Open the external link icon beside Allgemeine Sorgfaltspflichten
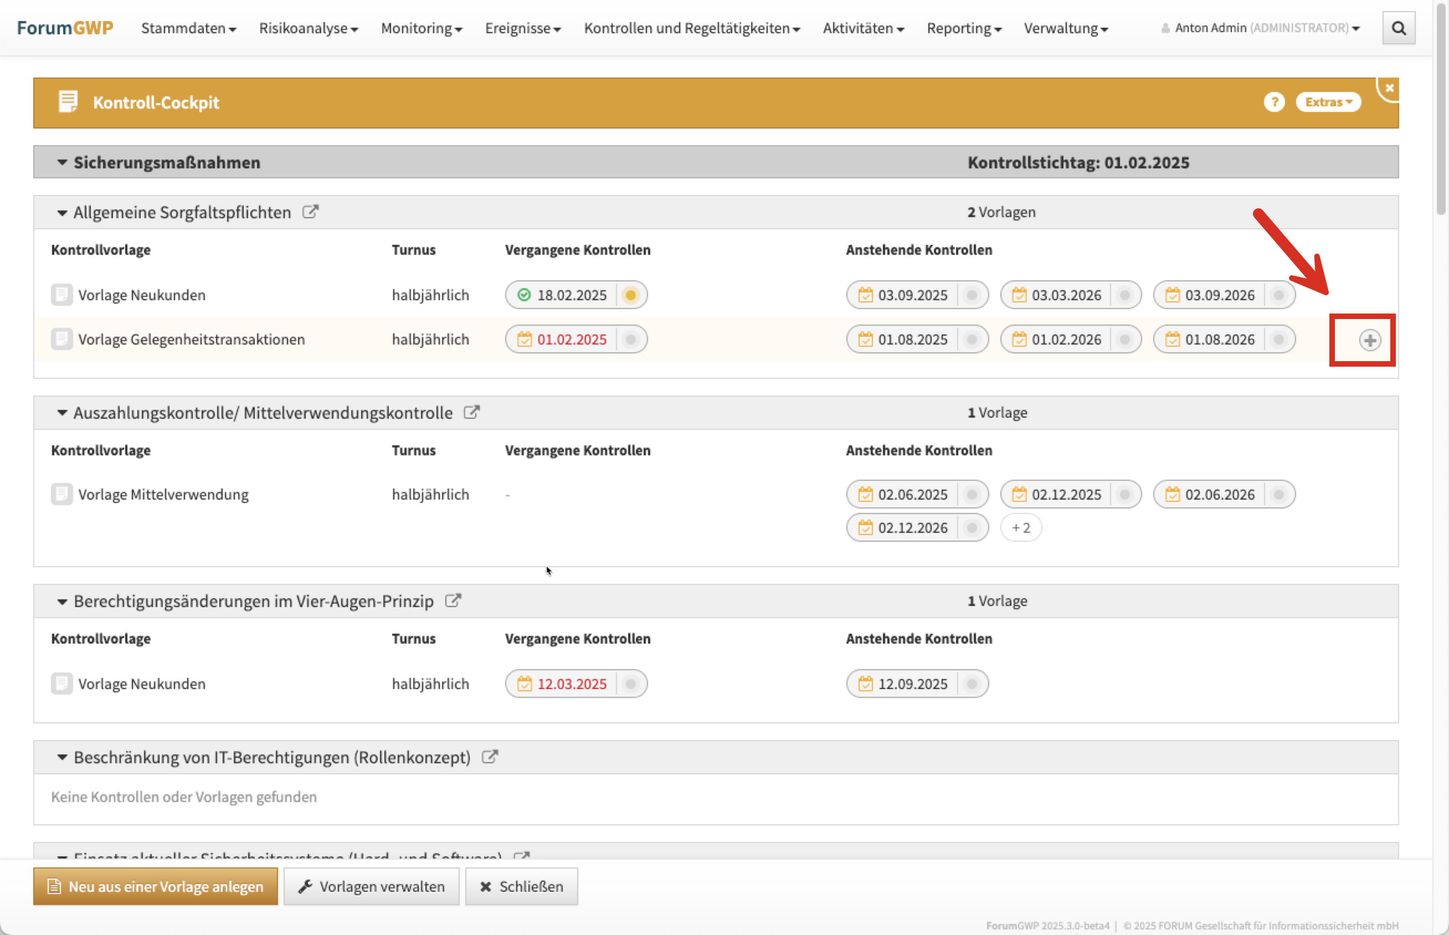The image size is (1449, 935). [x=310, y=212]
